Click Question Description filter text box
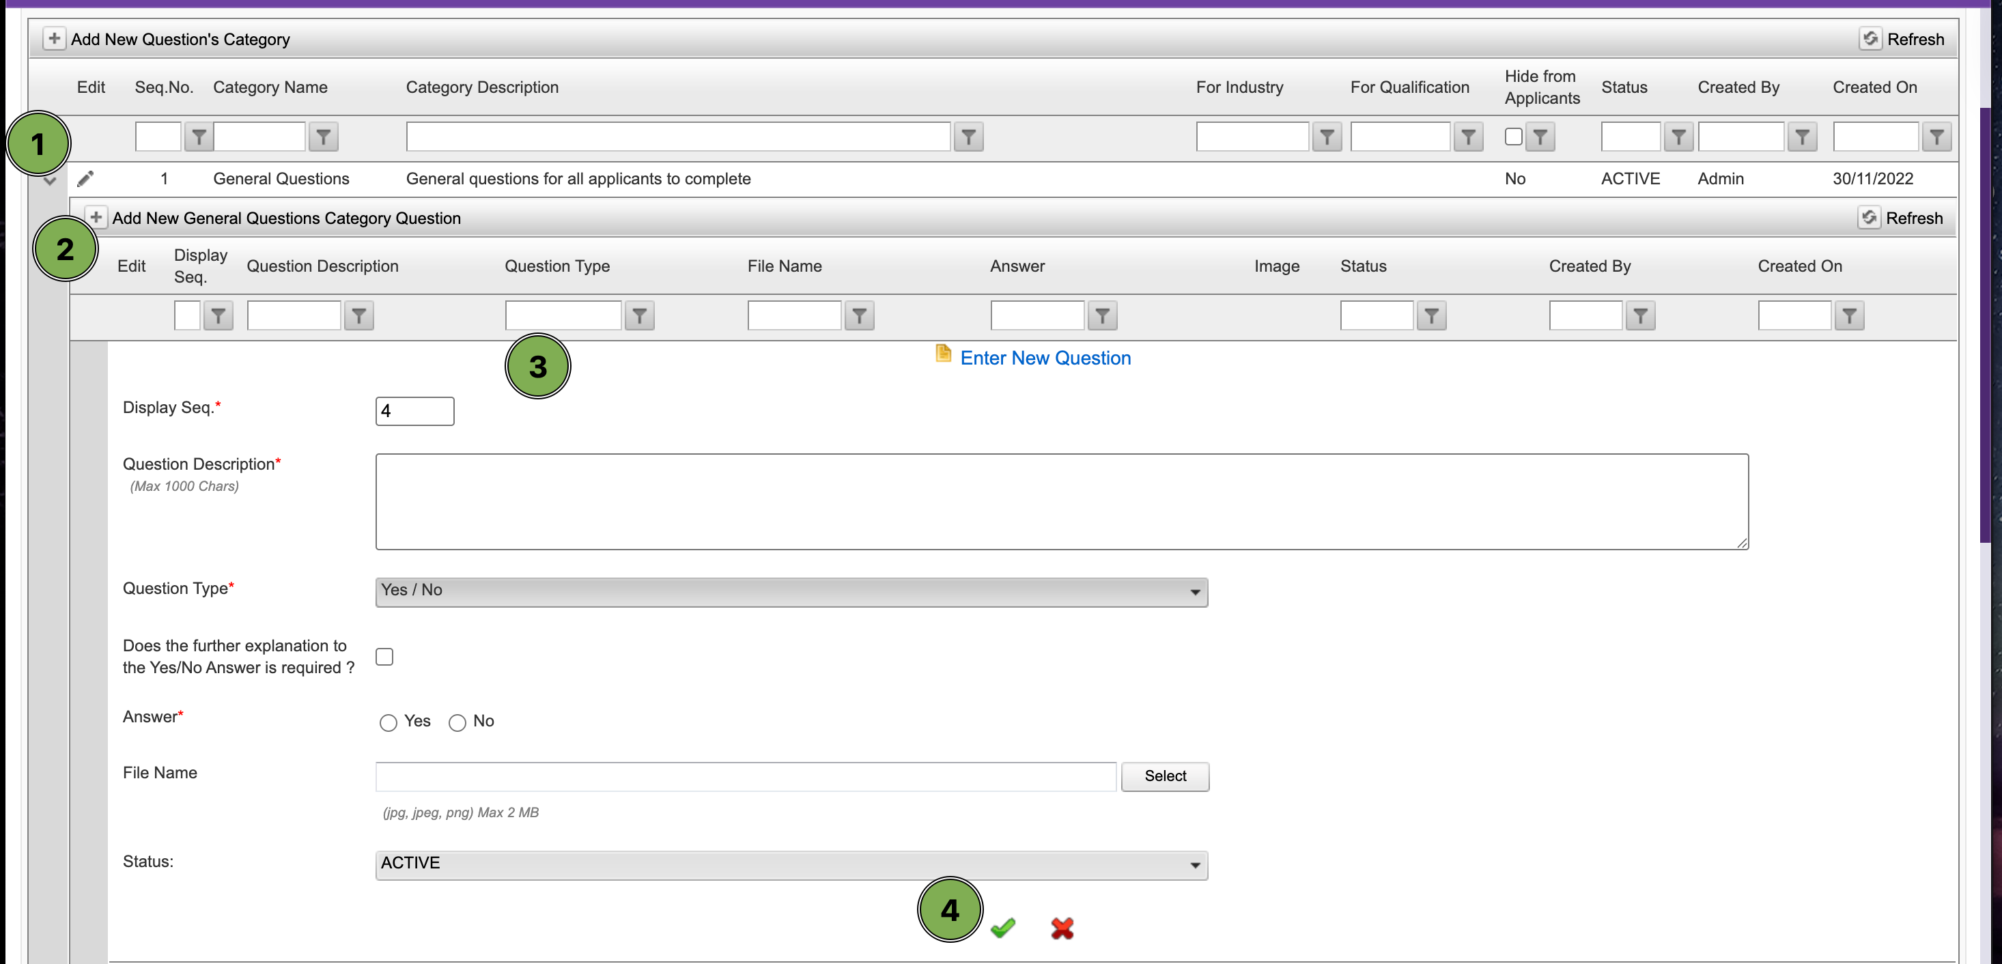The image size is (2002, 964). 294,315
